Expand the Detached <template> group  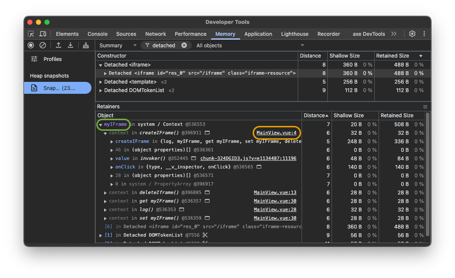(100, 82)
